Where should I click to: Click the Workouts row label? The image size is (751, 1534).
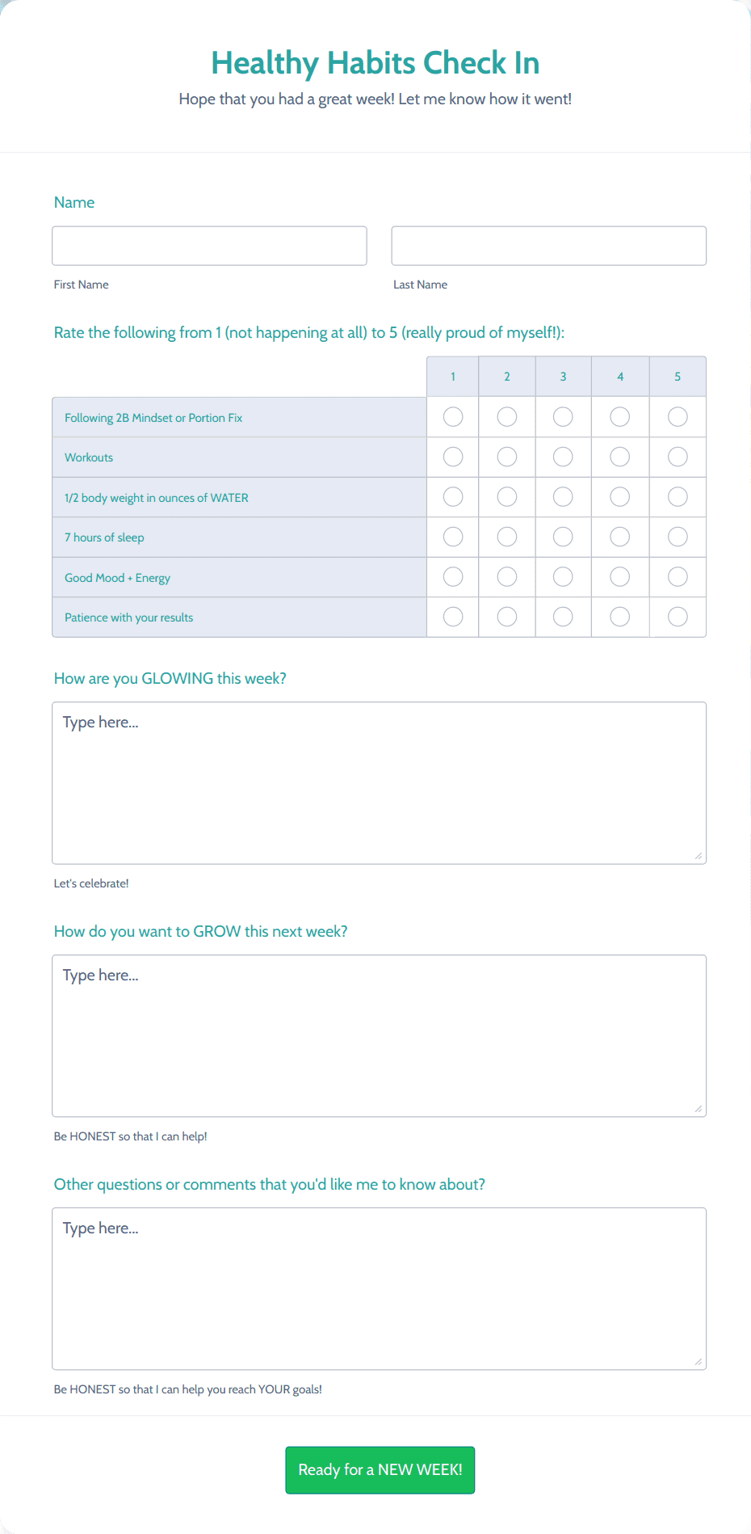[89, 457]
